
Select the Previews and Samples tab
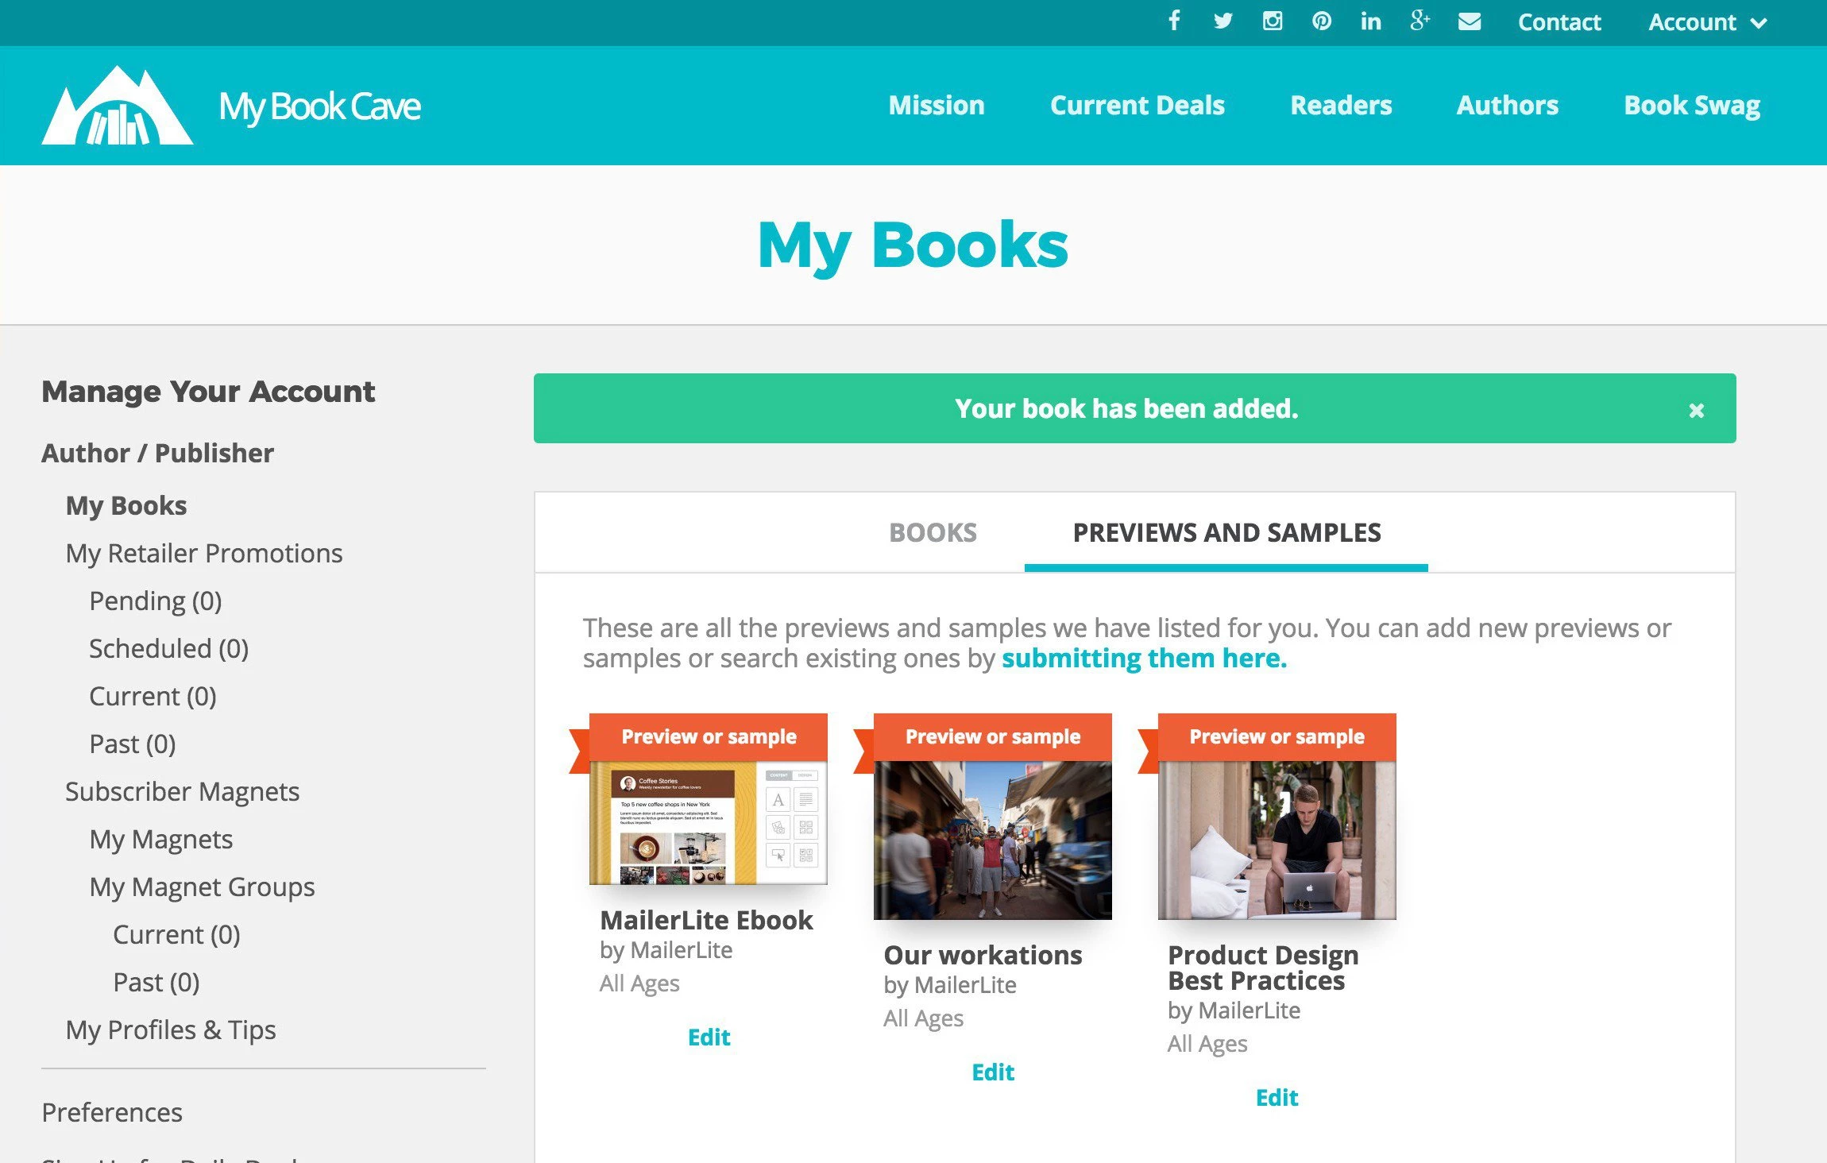1226,532
